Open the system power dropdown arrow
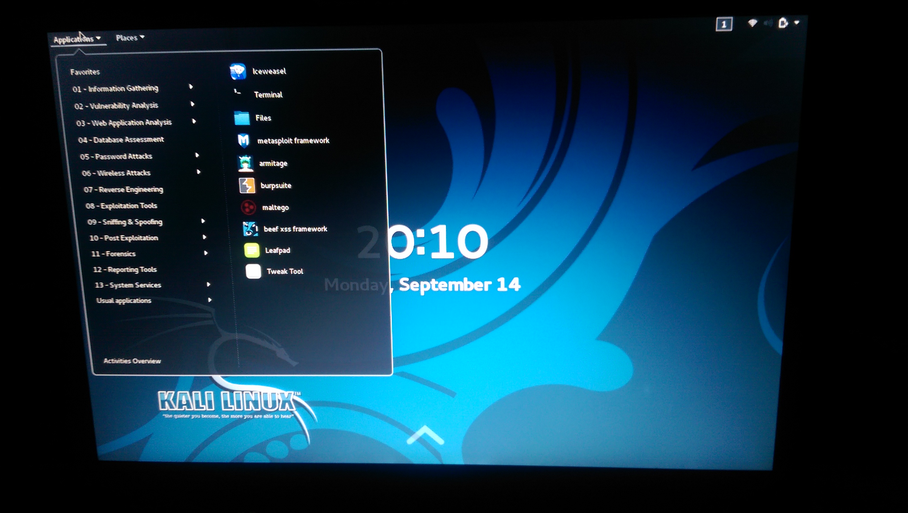The image size is (908, 513). [797, 23]
